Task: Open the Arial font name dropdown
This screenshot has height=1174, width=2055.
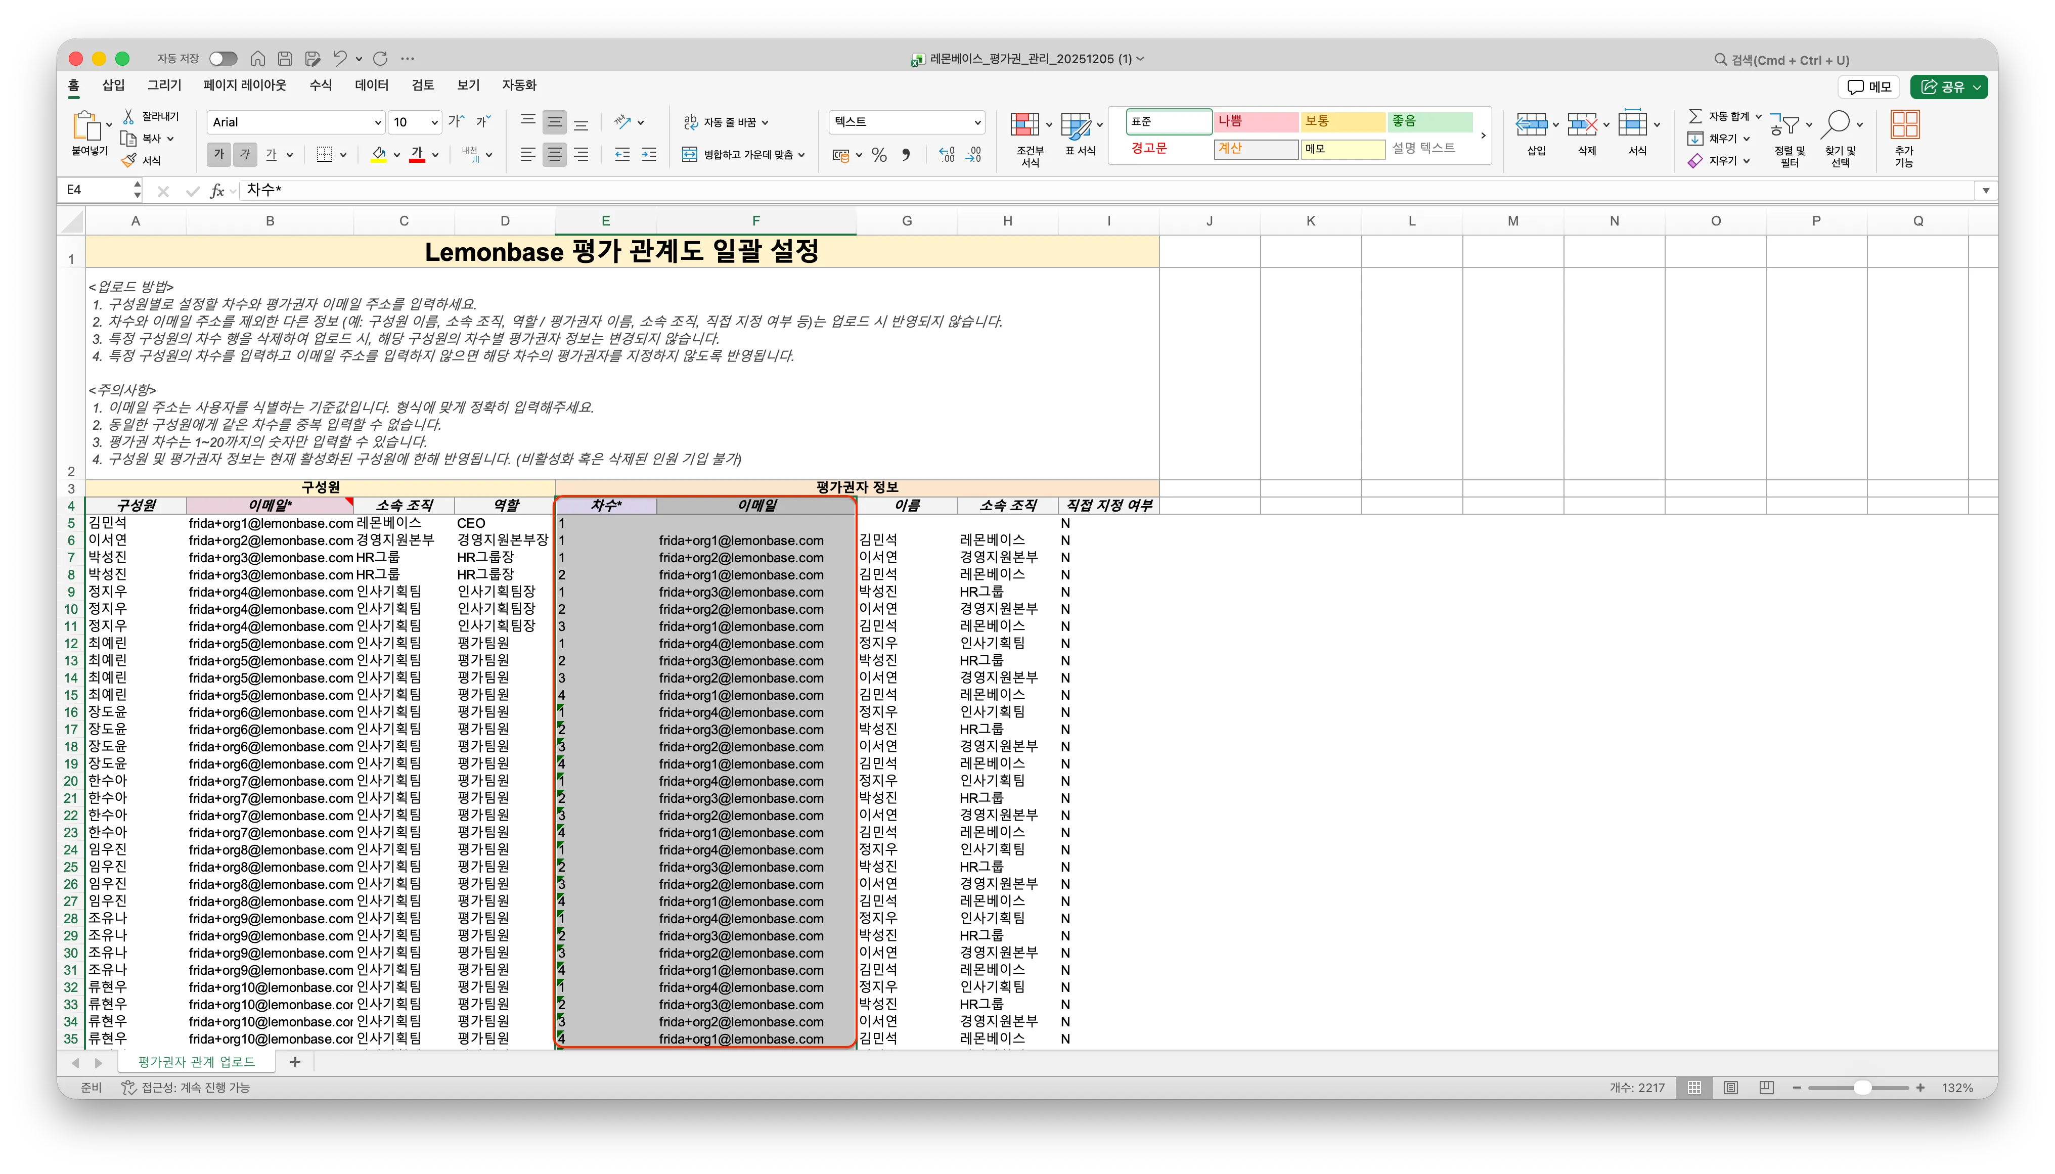Action: [377, 122]
